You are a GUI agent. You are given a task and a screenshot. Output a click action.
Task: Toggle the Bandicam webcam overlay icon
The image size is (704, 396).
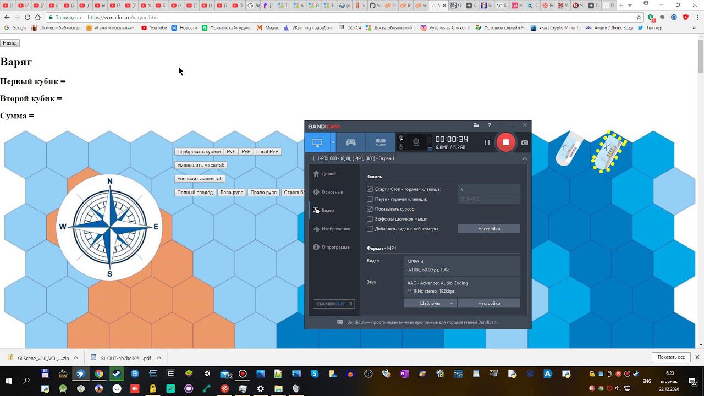point(416,142)
